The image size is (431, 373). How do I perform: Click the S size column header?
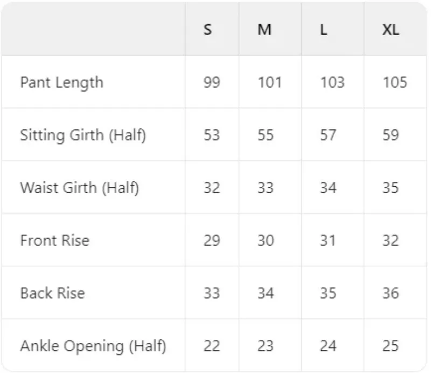[x=208, y=30]
